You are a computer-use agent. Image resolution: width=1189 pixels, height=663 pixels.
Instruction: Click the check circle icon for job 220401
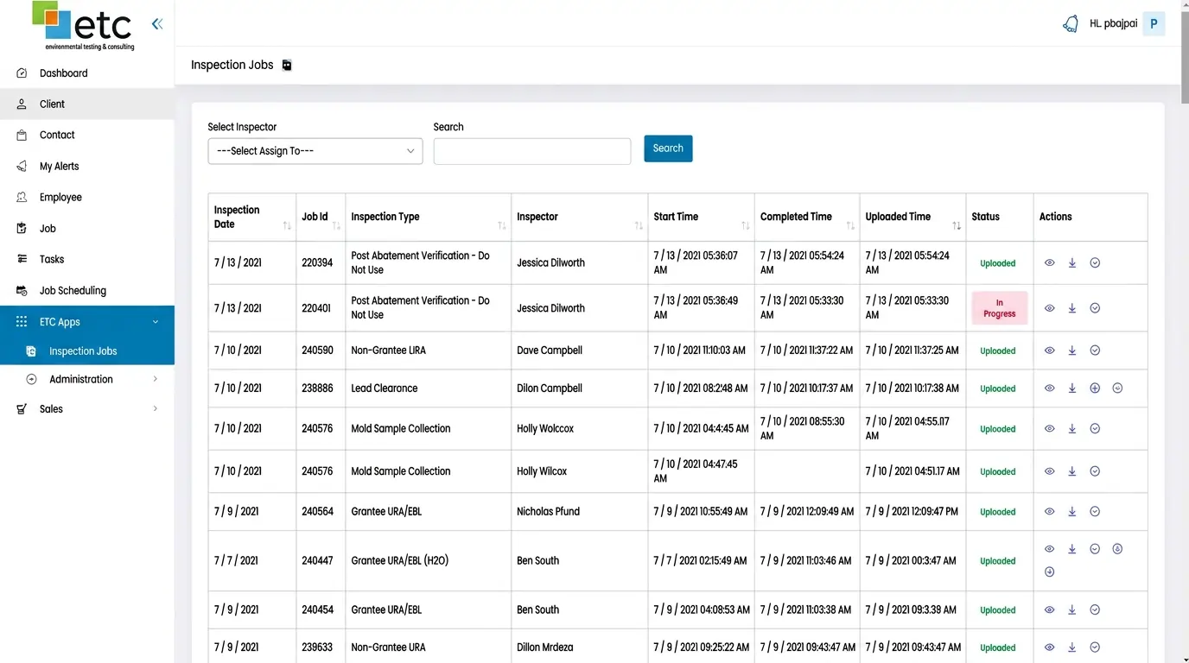1095,308
